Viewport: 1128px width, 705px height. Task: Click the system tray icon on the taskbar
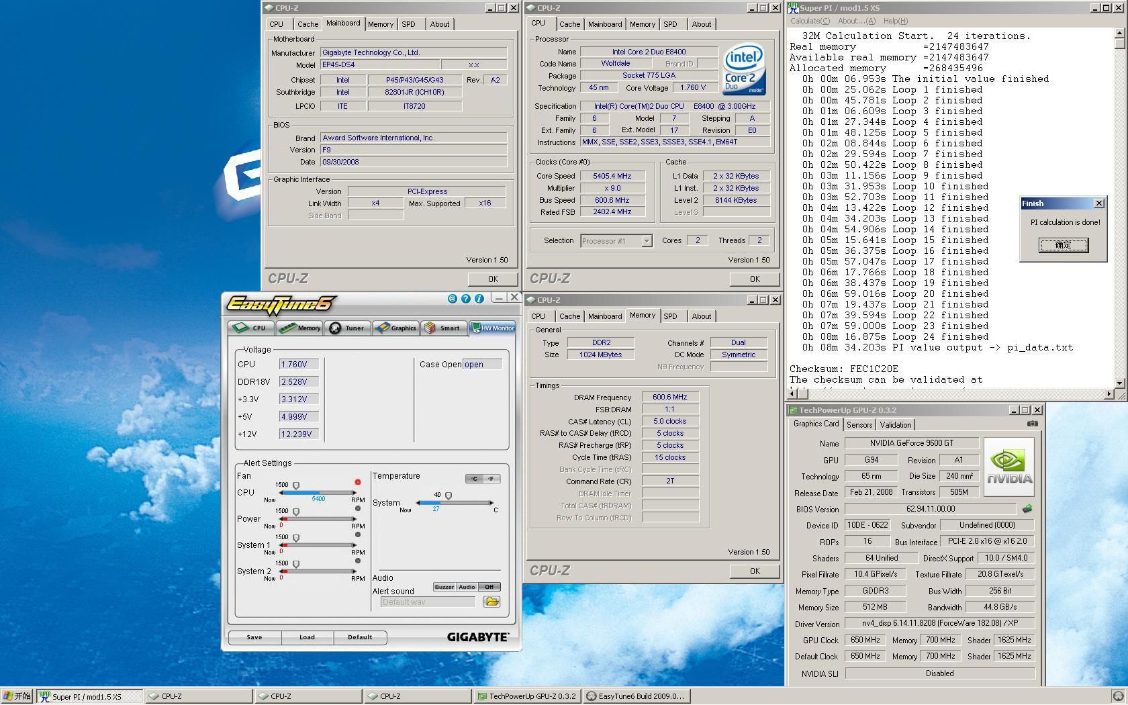(1118, 696)
